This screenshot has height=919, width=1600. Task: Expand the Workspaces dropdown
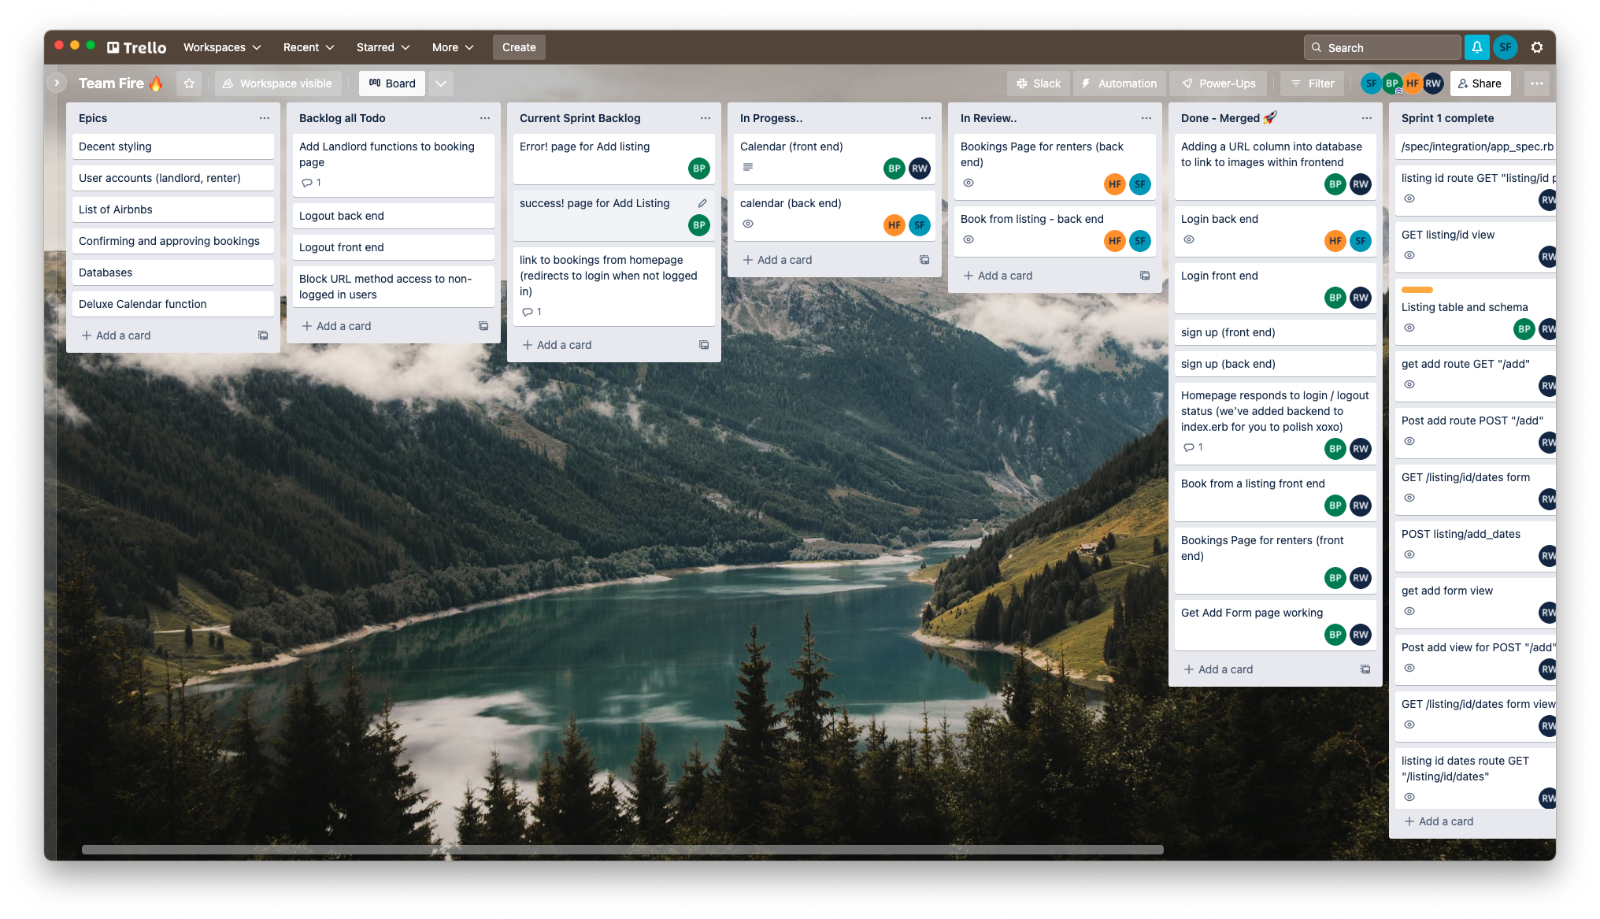(222, 47)
